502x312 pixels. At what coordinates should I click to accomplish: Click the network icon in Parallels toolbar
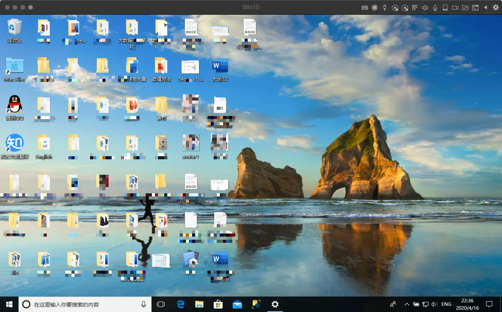(x=415, y=7)
